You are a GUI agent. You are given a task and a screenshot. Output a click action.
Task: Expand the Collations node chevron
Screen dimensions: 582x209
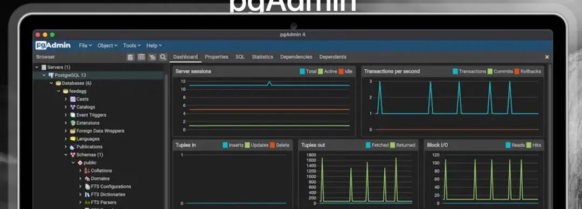pos(80,170)
